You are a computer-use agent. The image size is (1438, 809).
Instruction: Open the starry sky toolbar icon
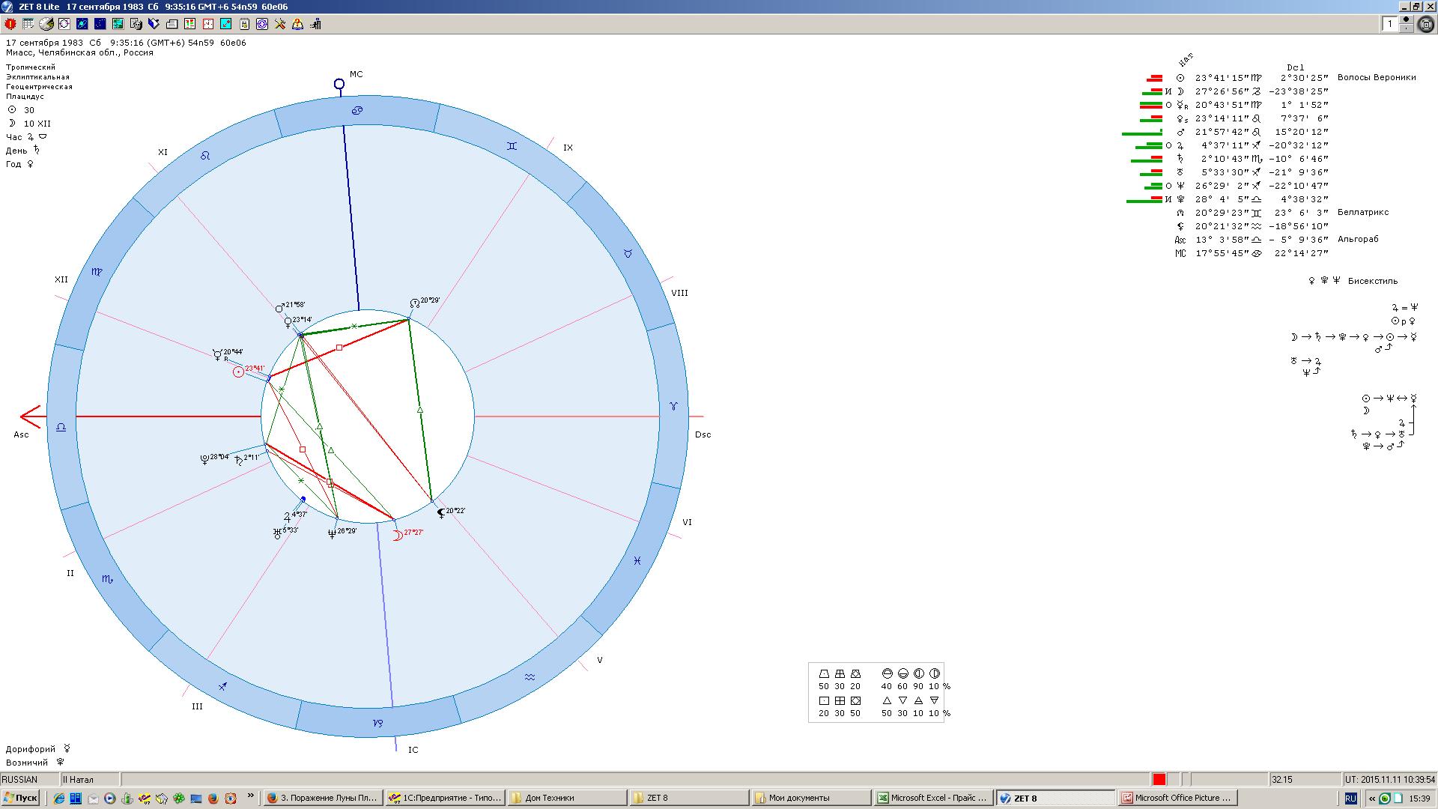click(x=100, y=24)
